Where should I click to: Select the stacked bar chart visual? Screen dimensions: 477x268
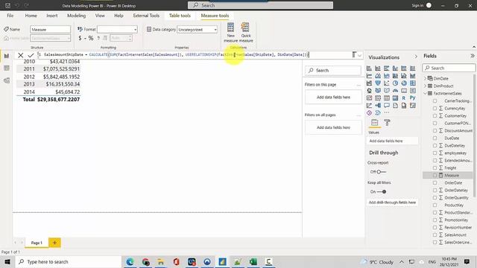[x=369, y=68]
